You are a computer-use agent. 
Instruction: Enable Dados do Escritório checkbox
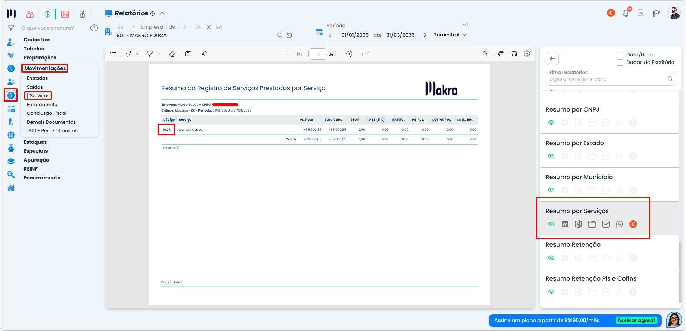point(620,62)
